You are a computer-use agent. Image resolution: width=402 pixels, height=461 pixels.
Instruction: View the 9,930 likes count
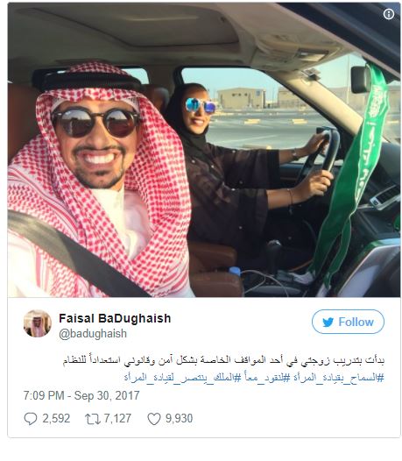[179, 419]
